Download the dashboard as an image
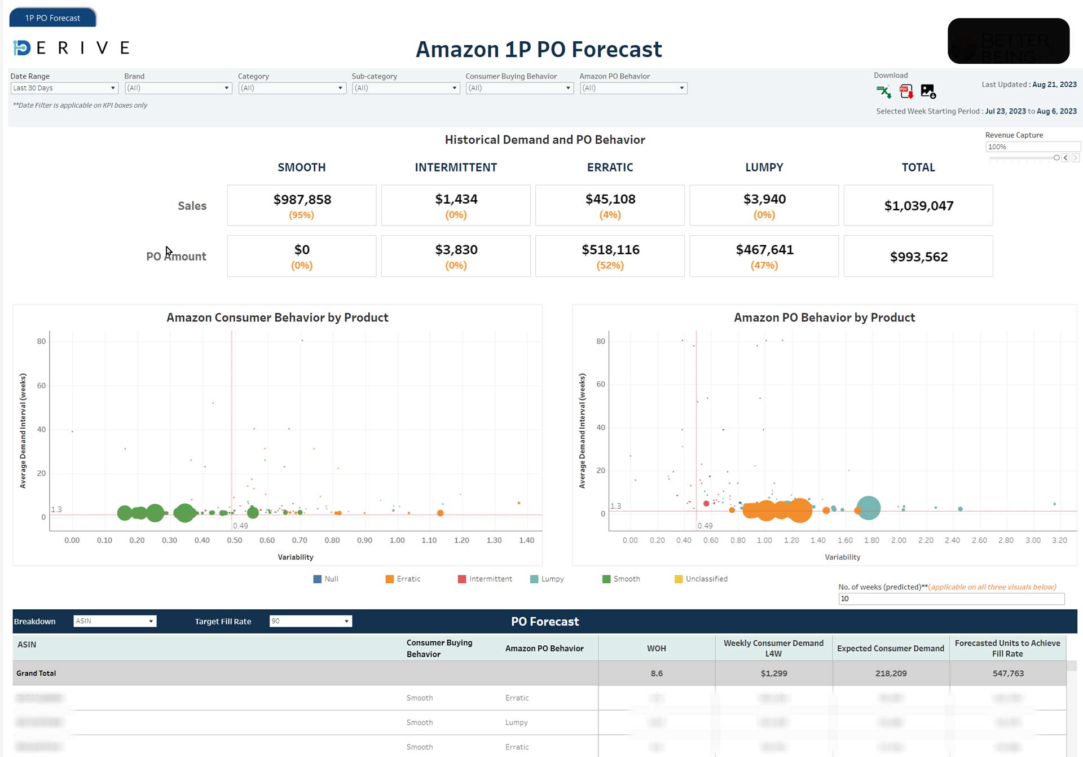 928,91
